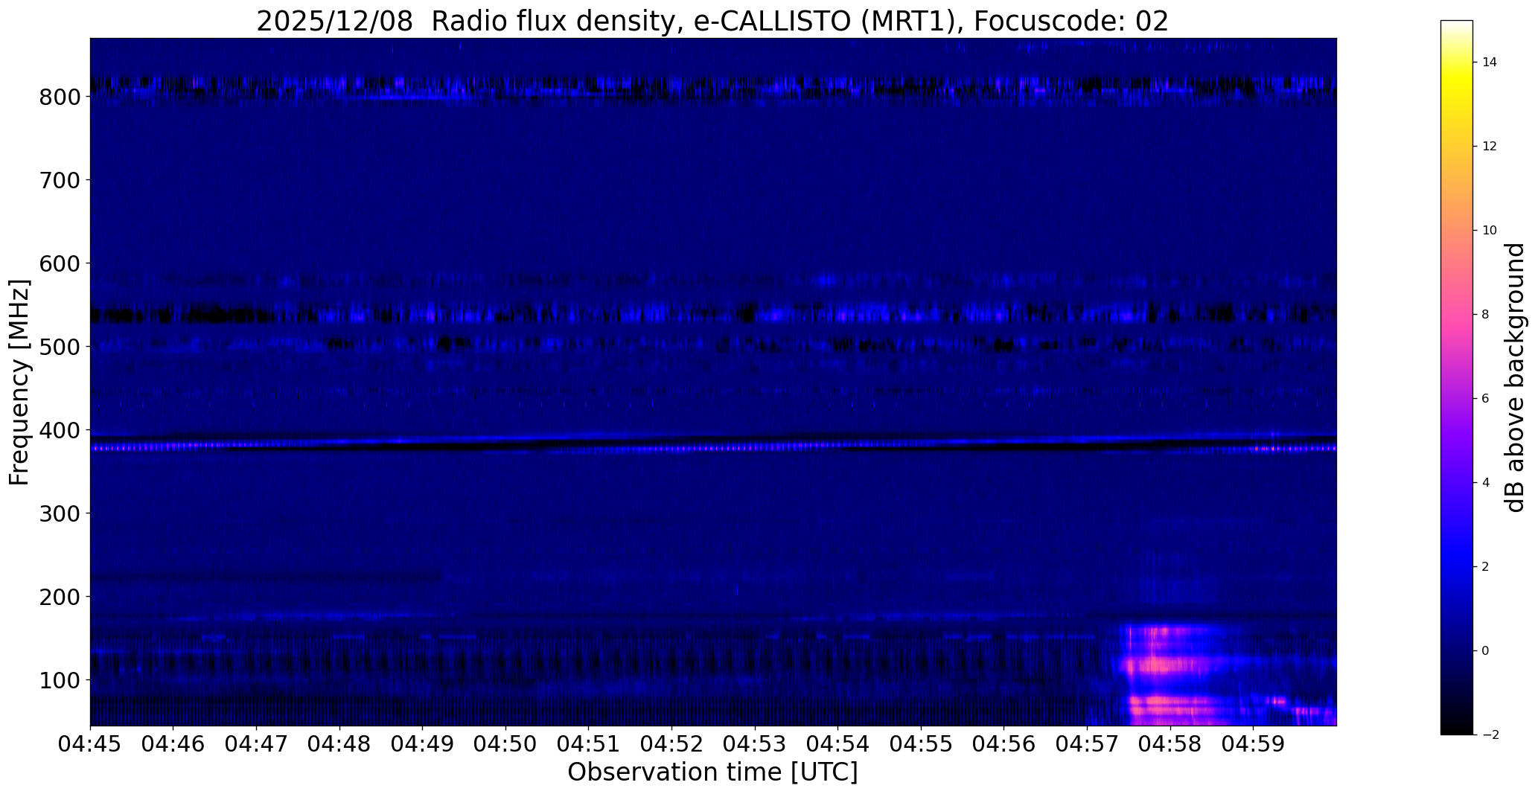Click the 04:57 time tick label
This screenshot has width=1538, height=794.
coord(1088,743)
